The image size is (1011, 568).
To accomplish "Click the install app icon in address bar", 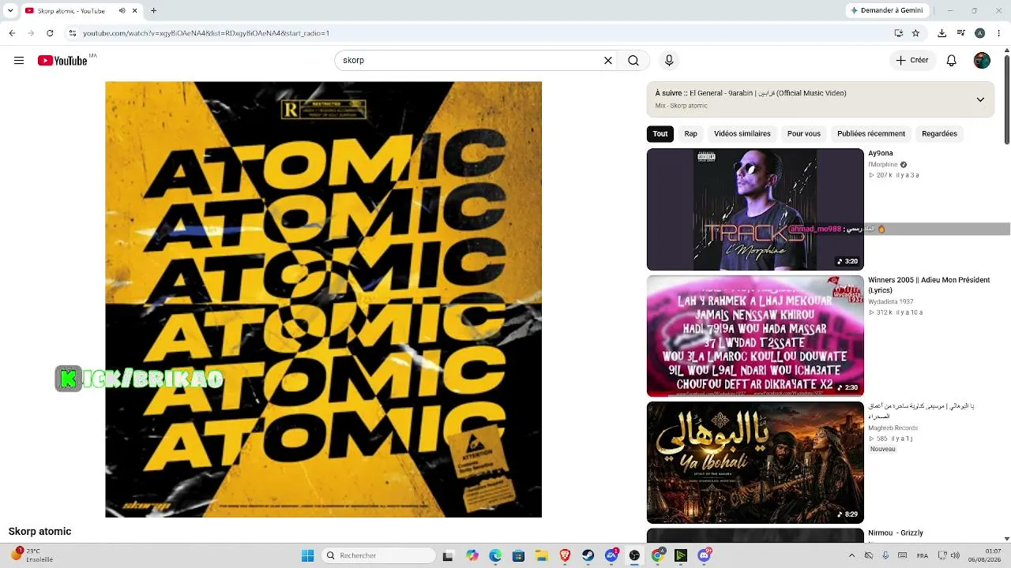I will [x=898, y=33].
